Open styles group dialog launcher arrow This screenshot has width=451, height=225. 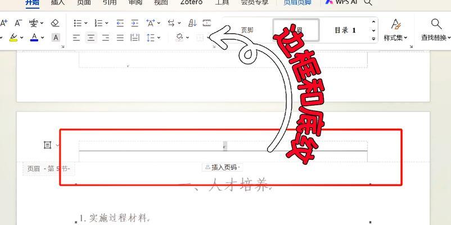(x=411, y=46)
